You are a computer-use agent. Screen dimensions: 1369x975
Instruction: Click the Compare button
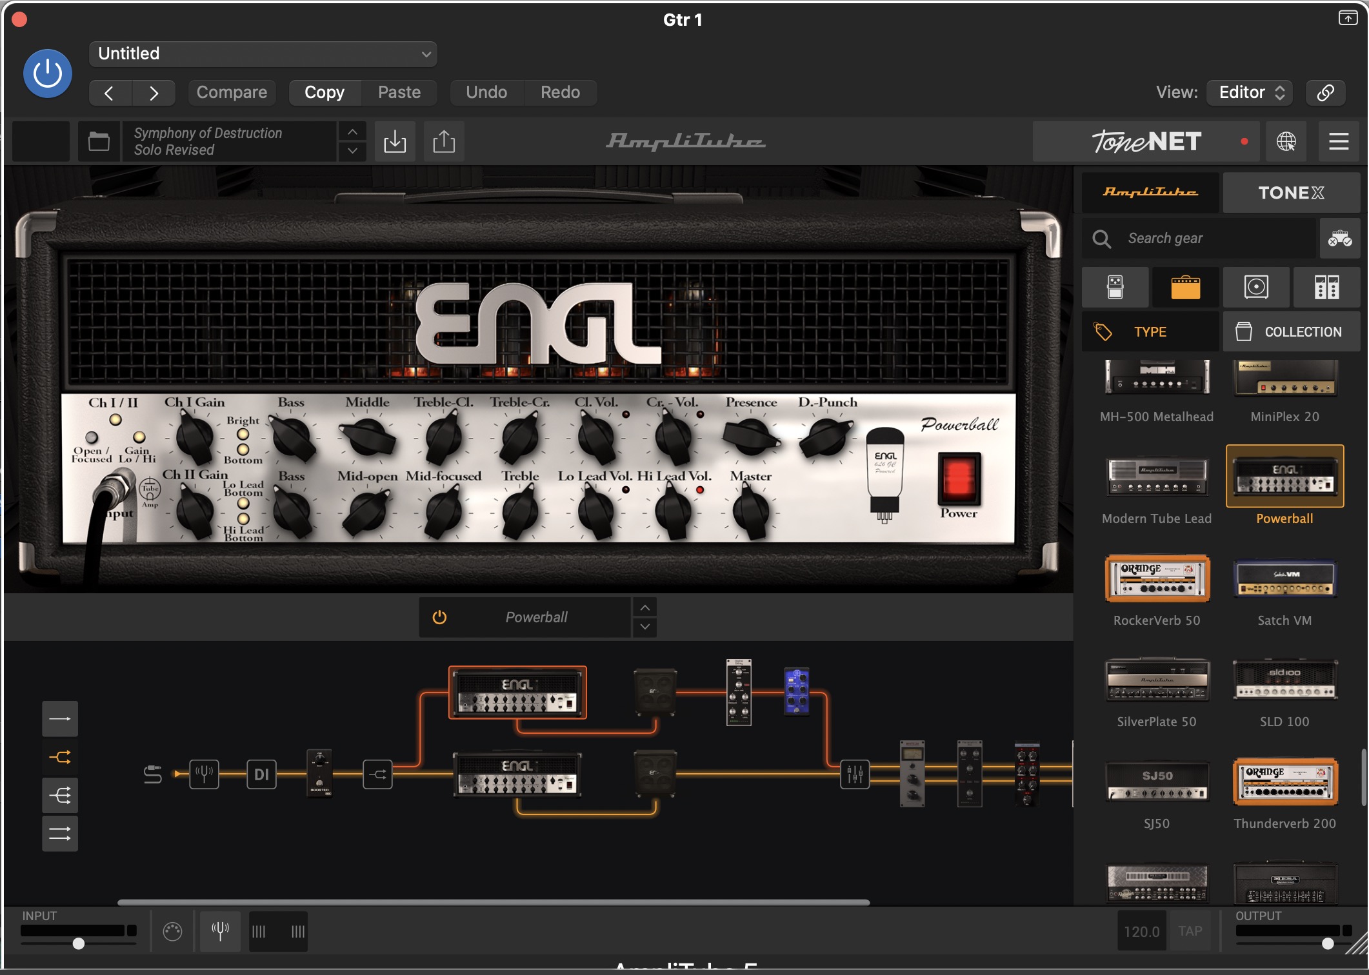[x=232, y=92]
